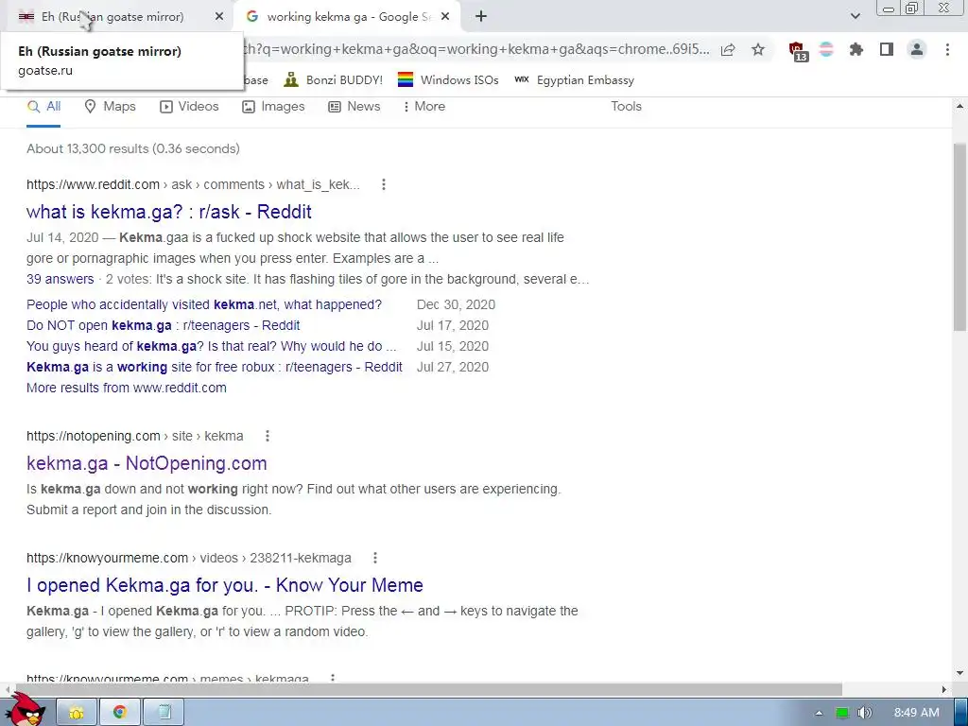Toggle the browser side panel
Viewport: 968px width, 726px height.
pos(887,49)
